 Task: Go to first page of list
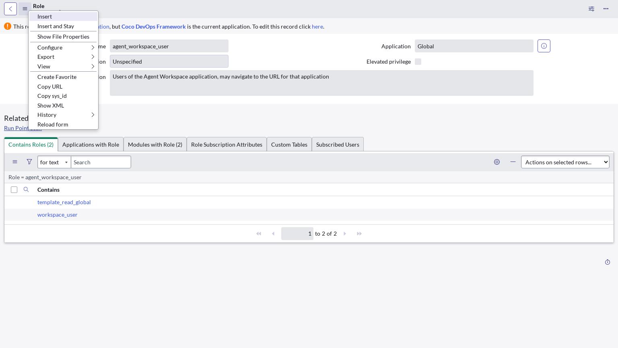[259, 234]
